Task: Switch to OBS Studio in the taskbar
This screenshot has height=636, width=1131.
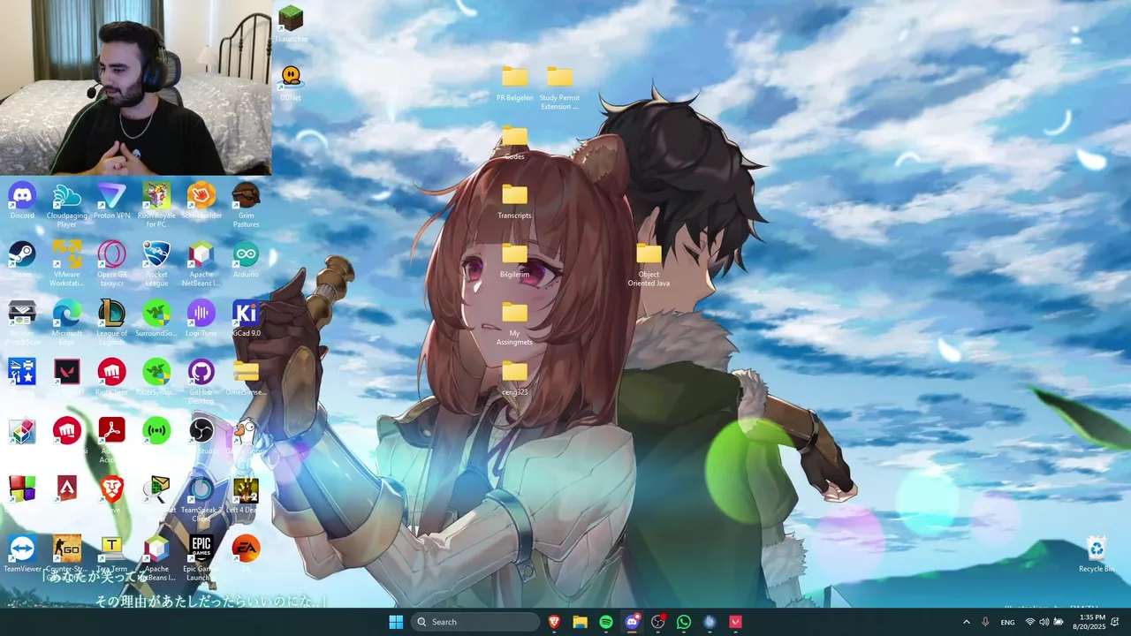Action: pyautogui.click(x=658, y=622)
